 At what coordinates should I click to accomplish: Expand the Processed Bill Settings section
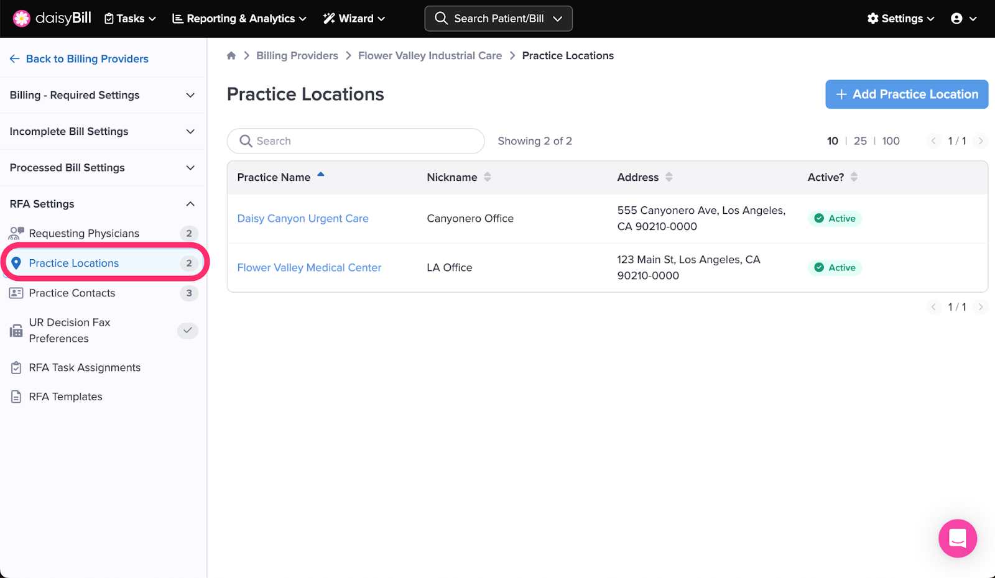(103, 168)
